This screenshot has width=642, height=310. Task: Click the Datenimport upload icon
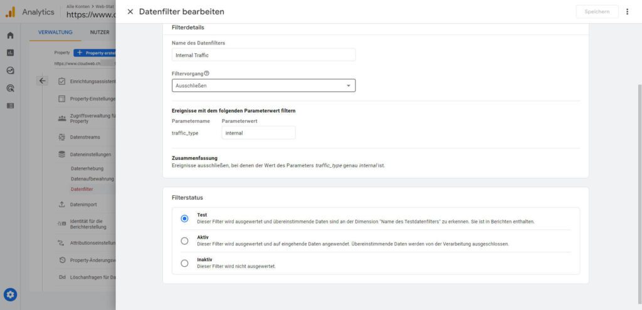click(x=62, y=205)
